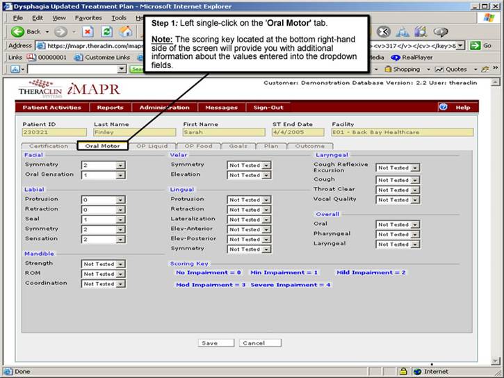Image resolution: width=504 pixels, height=378 pixels.
Task: Click the blue Help question-mark icon
Action: (x=443, y=107)
